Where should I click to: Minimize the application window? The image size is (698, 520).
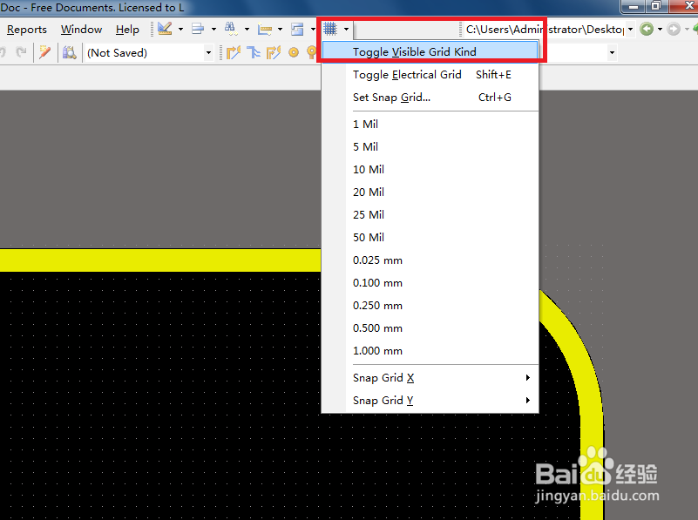pyautogui.click(x=634, y=6)
